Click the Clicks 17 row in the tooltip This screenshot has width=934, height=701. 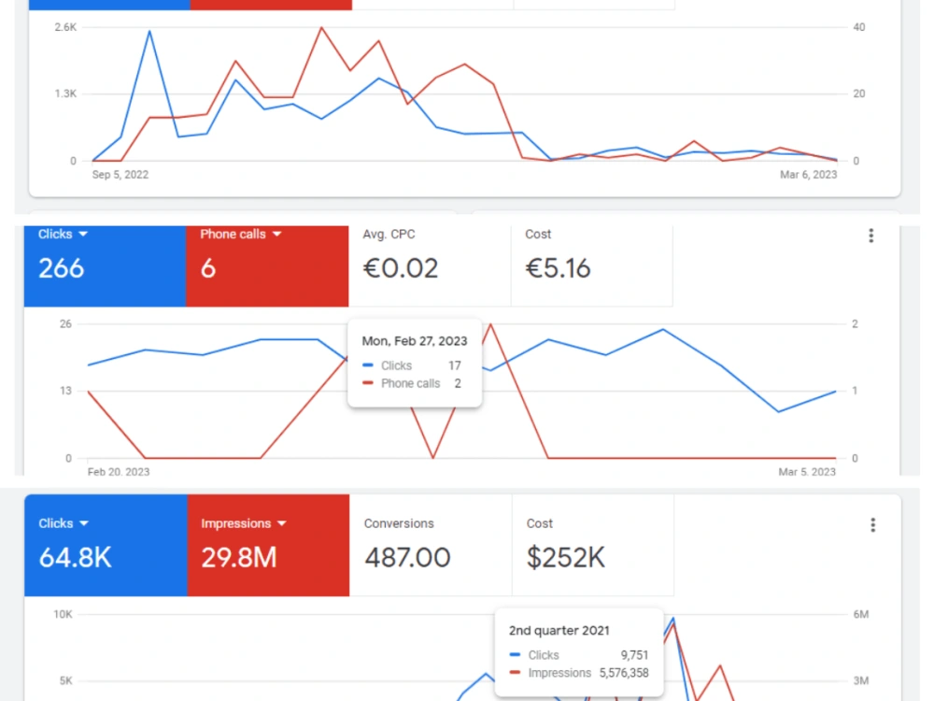pos(412,365)
